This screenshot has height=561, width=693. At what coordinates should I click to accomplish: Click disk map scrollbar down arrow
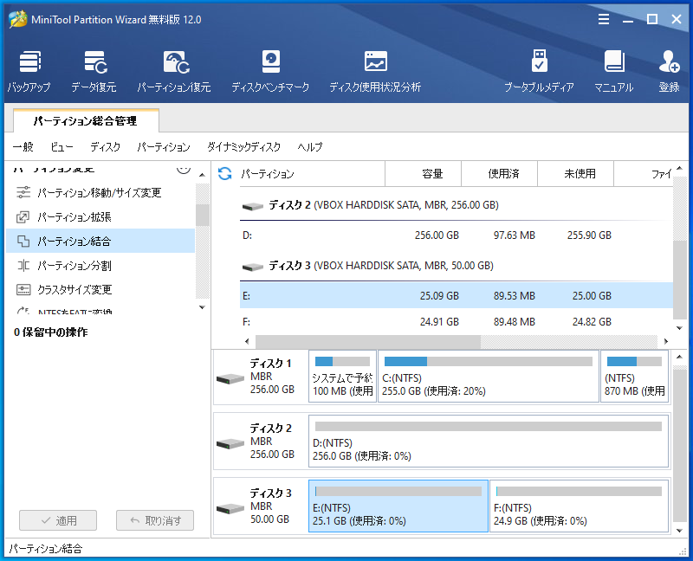click(x=680, y=531)
